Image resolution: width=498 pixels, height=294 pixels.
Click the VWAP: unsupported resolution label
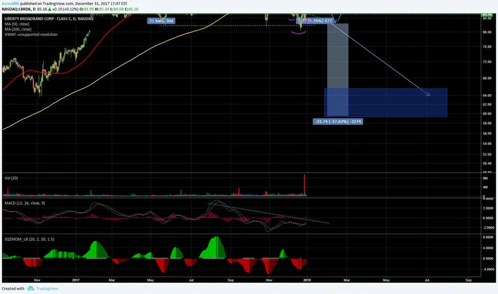tap(31, 34)
